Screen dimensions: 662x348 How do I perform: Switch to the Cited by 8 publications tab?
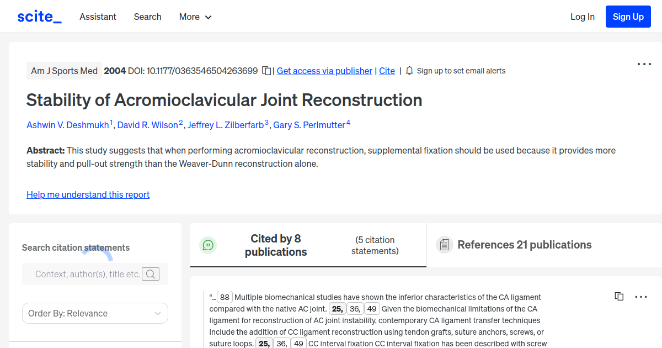pos(276,245)
